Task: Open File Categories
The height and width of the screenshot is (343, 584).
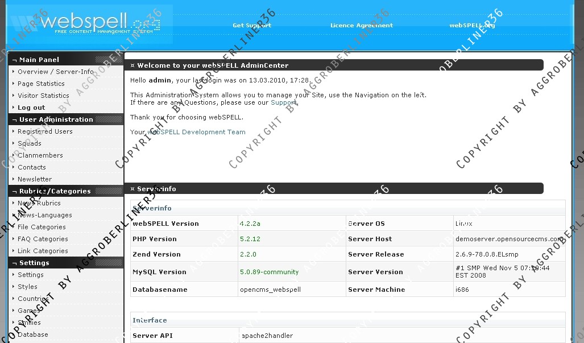Action: pos(42,227)
